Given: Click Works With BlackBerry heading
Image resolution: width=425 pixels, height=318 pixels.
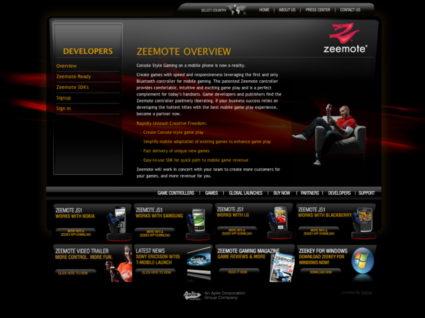Looking at the screenshot, I should point(325,215).
